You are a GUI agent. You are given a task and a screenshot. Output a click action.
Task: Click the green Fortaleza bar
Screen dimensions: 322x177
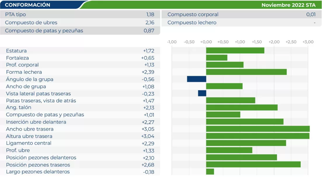pyautogui.click(x=217, y=58)
